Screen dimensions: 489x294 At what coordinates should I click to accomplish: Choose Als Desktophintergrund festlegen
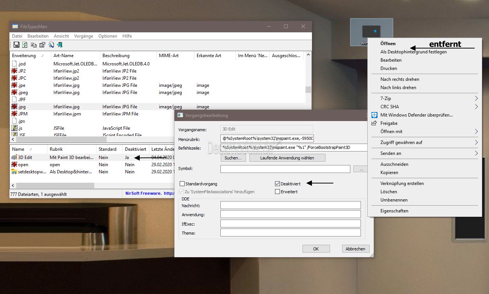click(414, 52)
